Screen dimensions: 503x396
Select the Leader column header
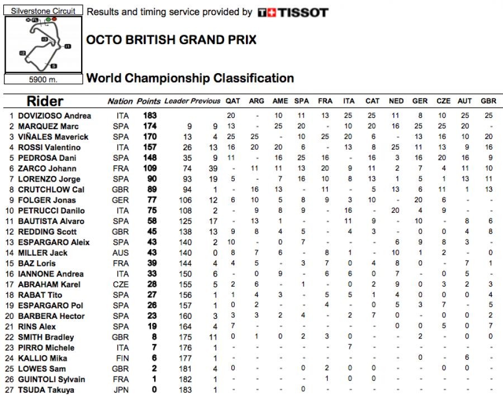(177, 102)
